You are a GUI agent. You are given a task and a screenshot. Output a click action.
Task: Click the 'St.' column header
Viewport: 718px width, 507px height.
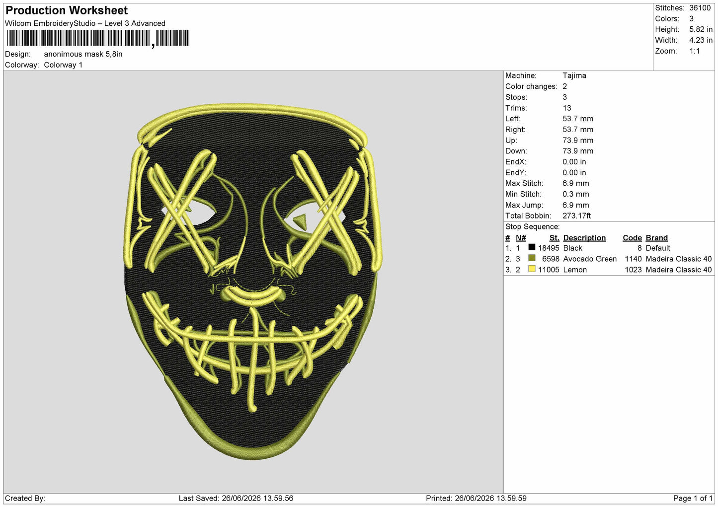click(555, 238)
